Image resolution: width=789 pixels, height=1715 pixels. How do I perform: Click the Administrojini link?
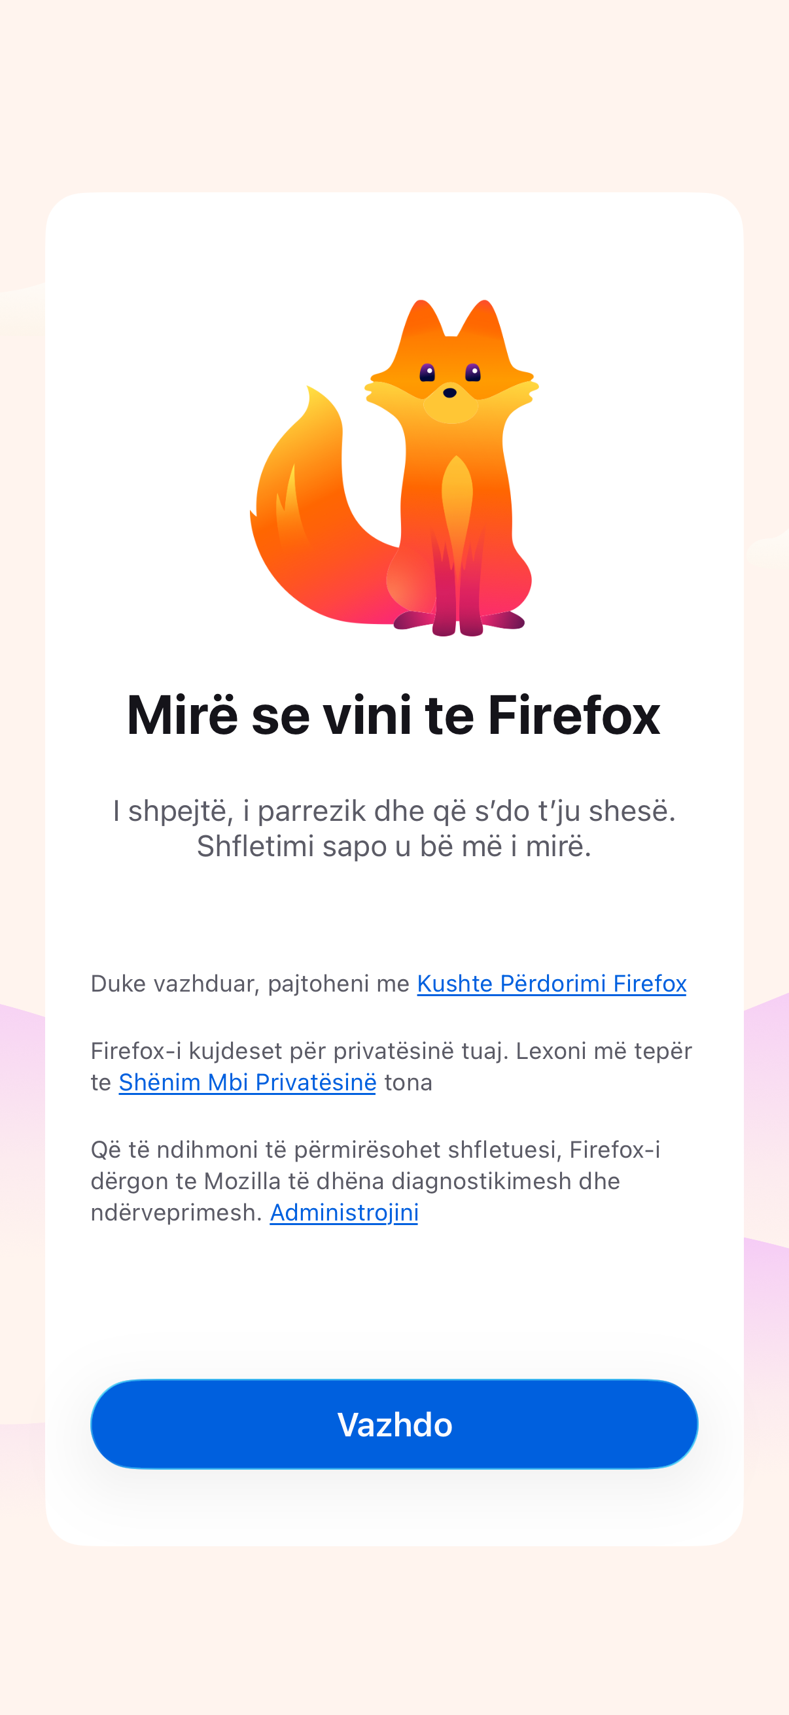click(x=343, y=1213)
